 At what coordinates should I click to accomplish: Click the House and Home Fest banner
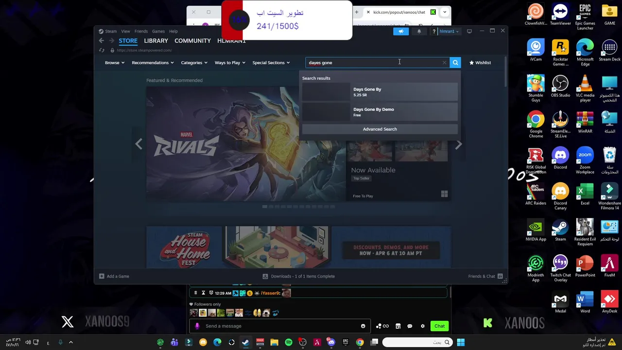[x=298, y=247]
